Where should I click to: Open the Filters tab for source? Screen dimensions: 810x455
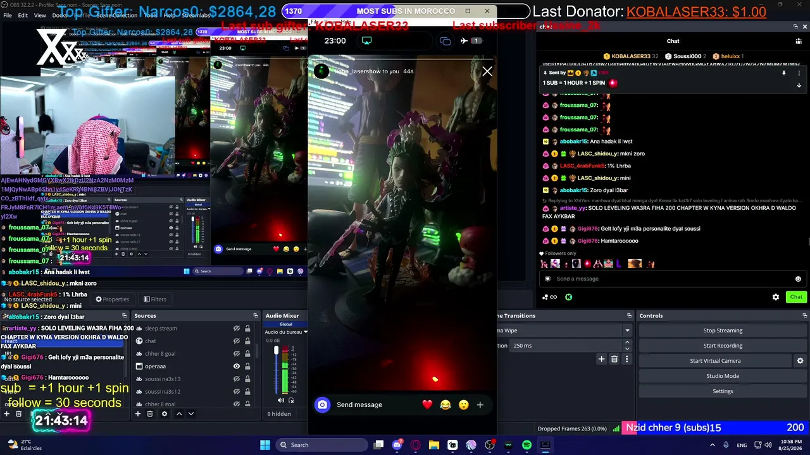click(x=155, y=299)
